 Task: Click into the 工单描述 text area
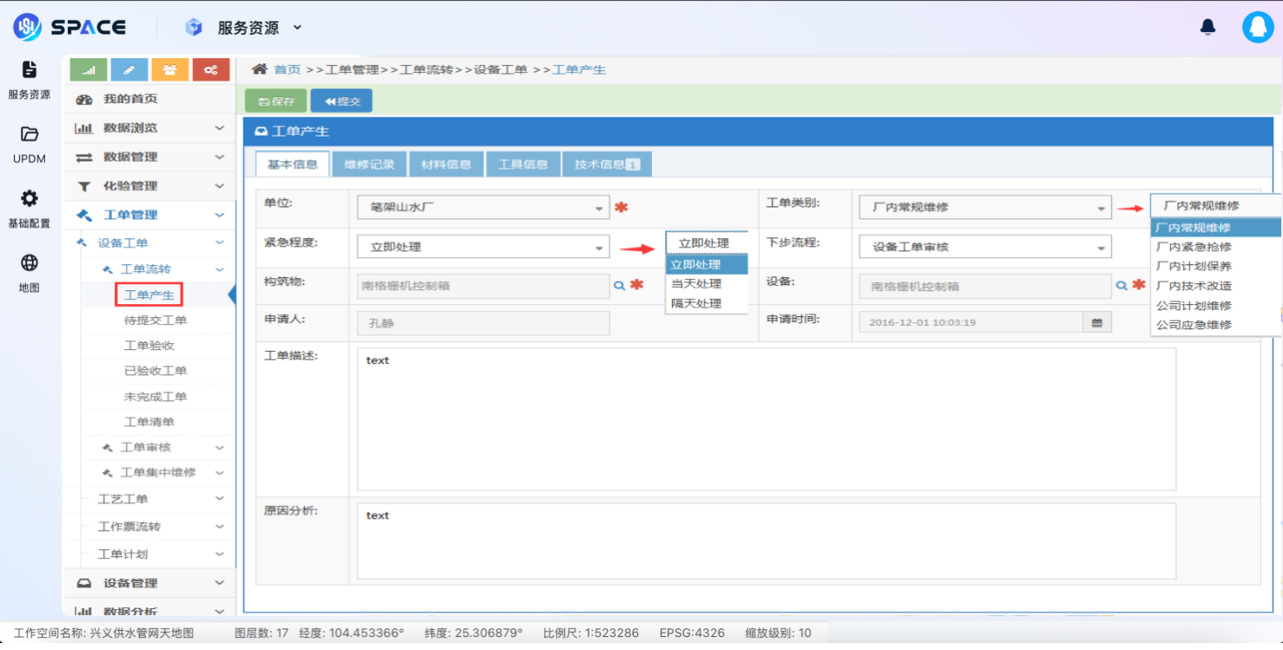point(766,419)
